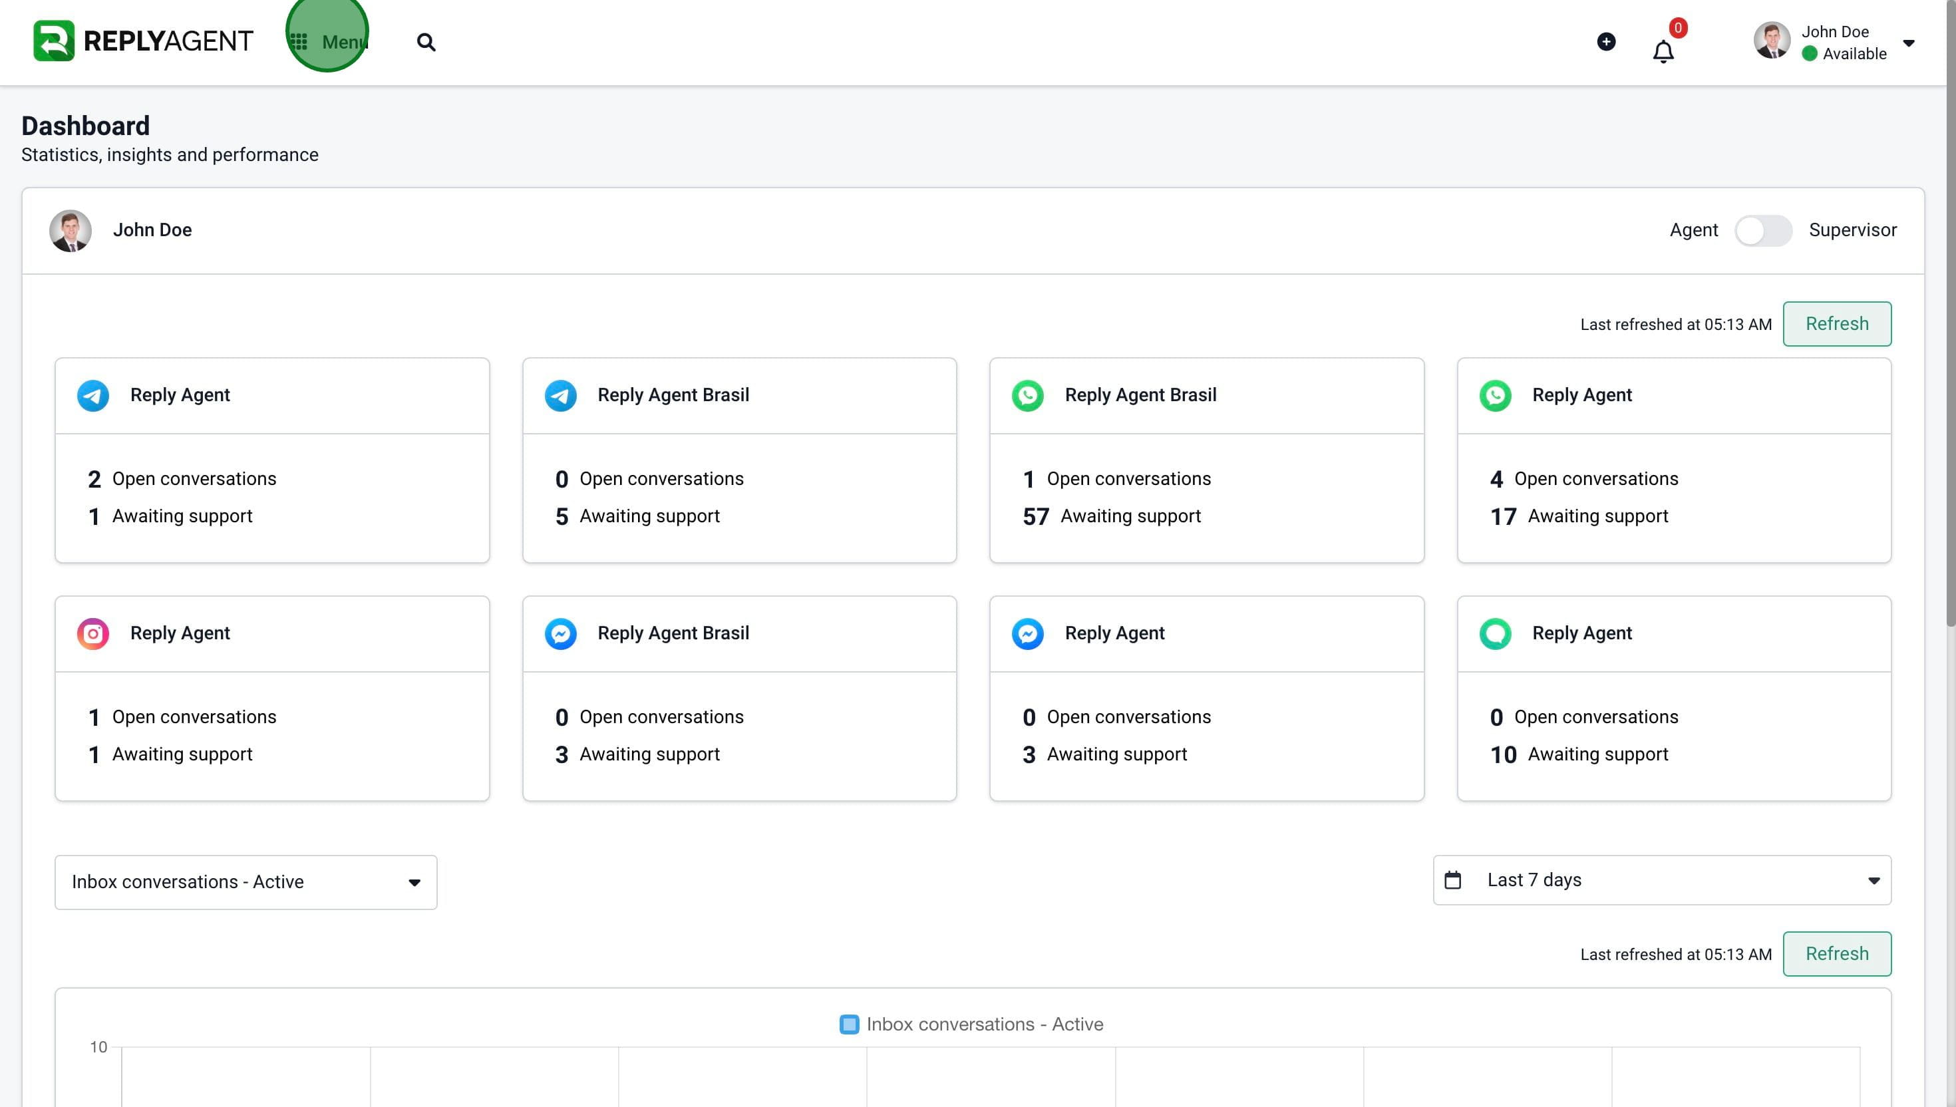Click WhatsApp icon for Reply Agent, 17 awaiting
The width and height of the screenshot is (1956, 1107).
pos(1494,395)
